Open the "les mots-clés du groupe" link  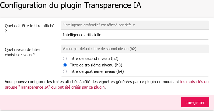(194, 82)
